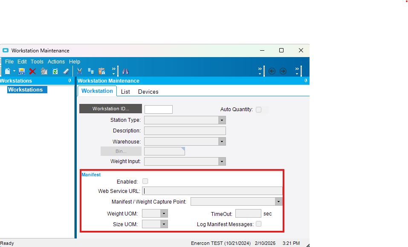
Task: Click the TimeOut seconds field
Action: tap(248, 213)
